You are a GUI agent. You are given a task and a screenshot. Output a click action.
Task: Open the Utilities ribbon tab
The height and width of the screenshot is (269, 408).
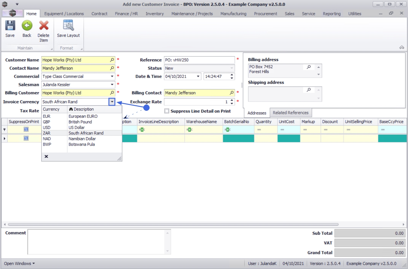tap(355, 14)
